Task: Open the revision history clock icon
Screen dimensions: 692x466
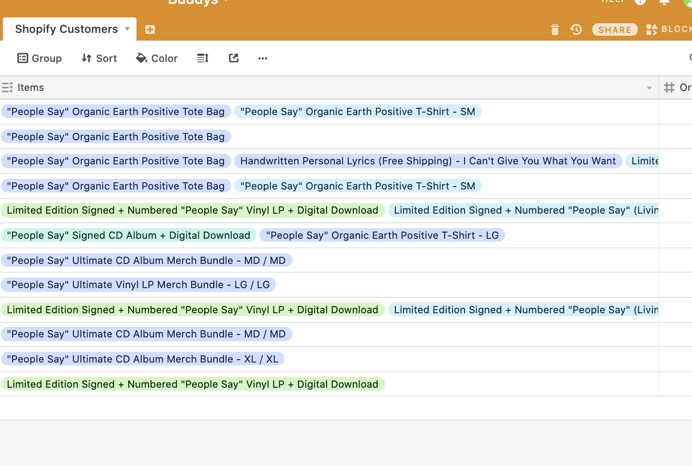Action: point(576,29)
